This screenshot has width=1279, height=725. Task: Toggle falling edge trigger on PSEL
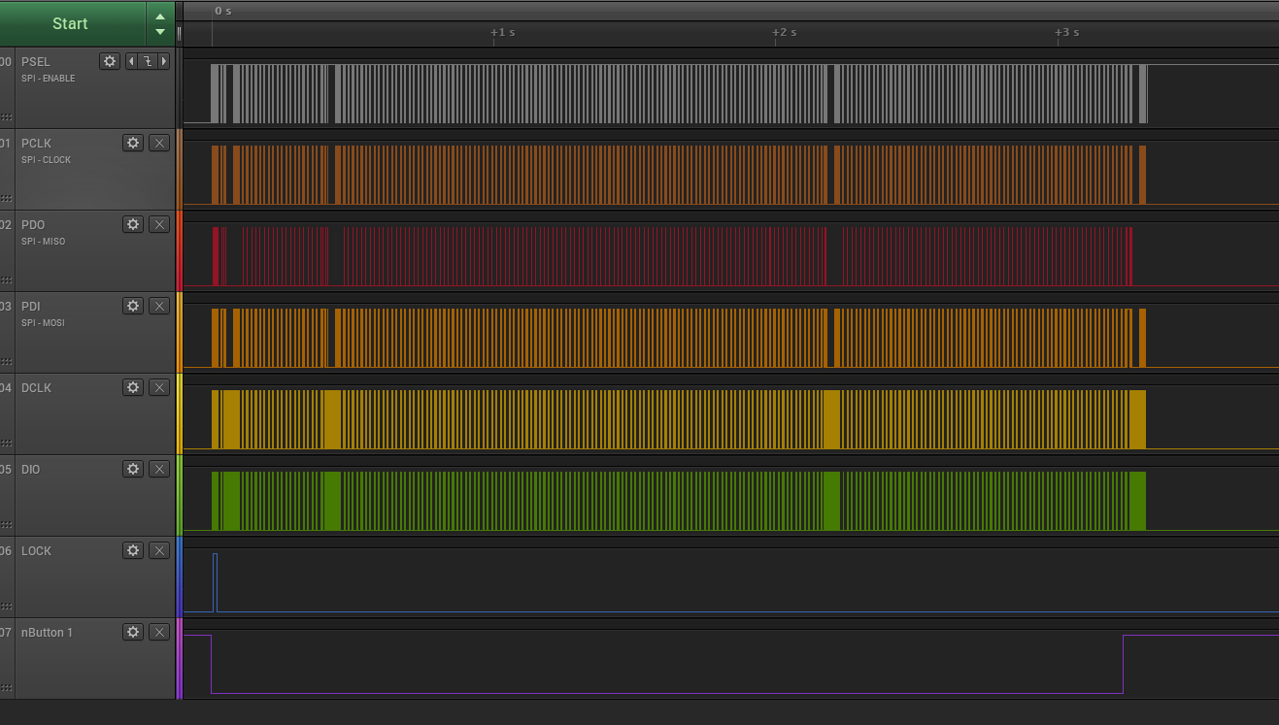(148, 61)
